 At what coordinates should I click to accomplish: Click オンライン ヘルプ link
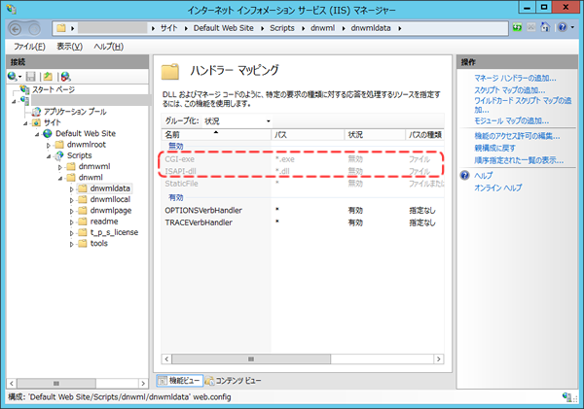[x=498, y=187]
